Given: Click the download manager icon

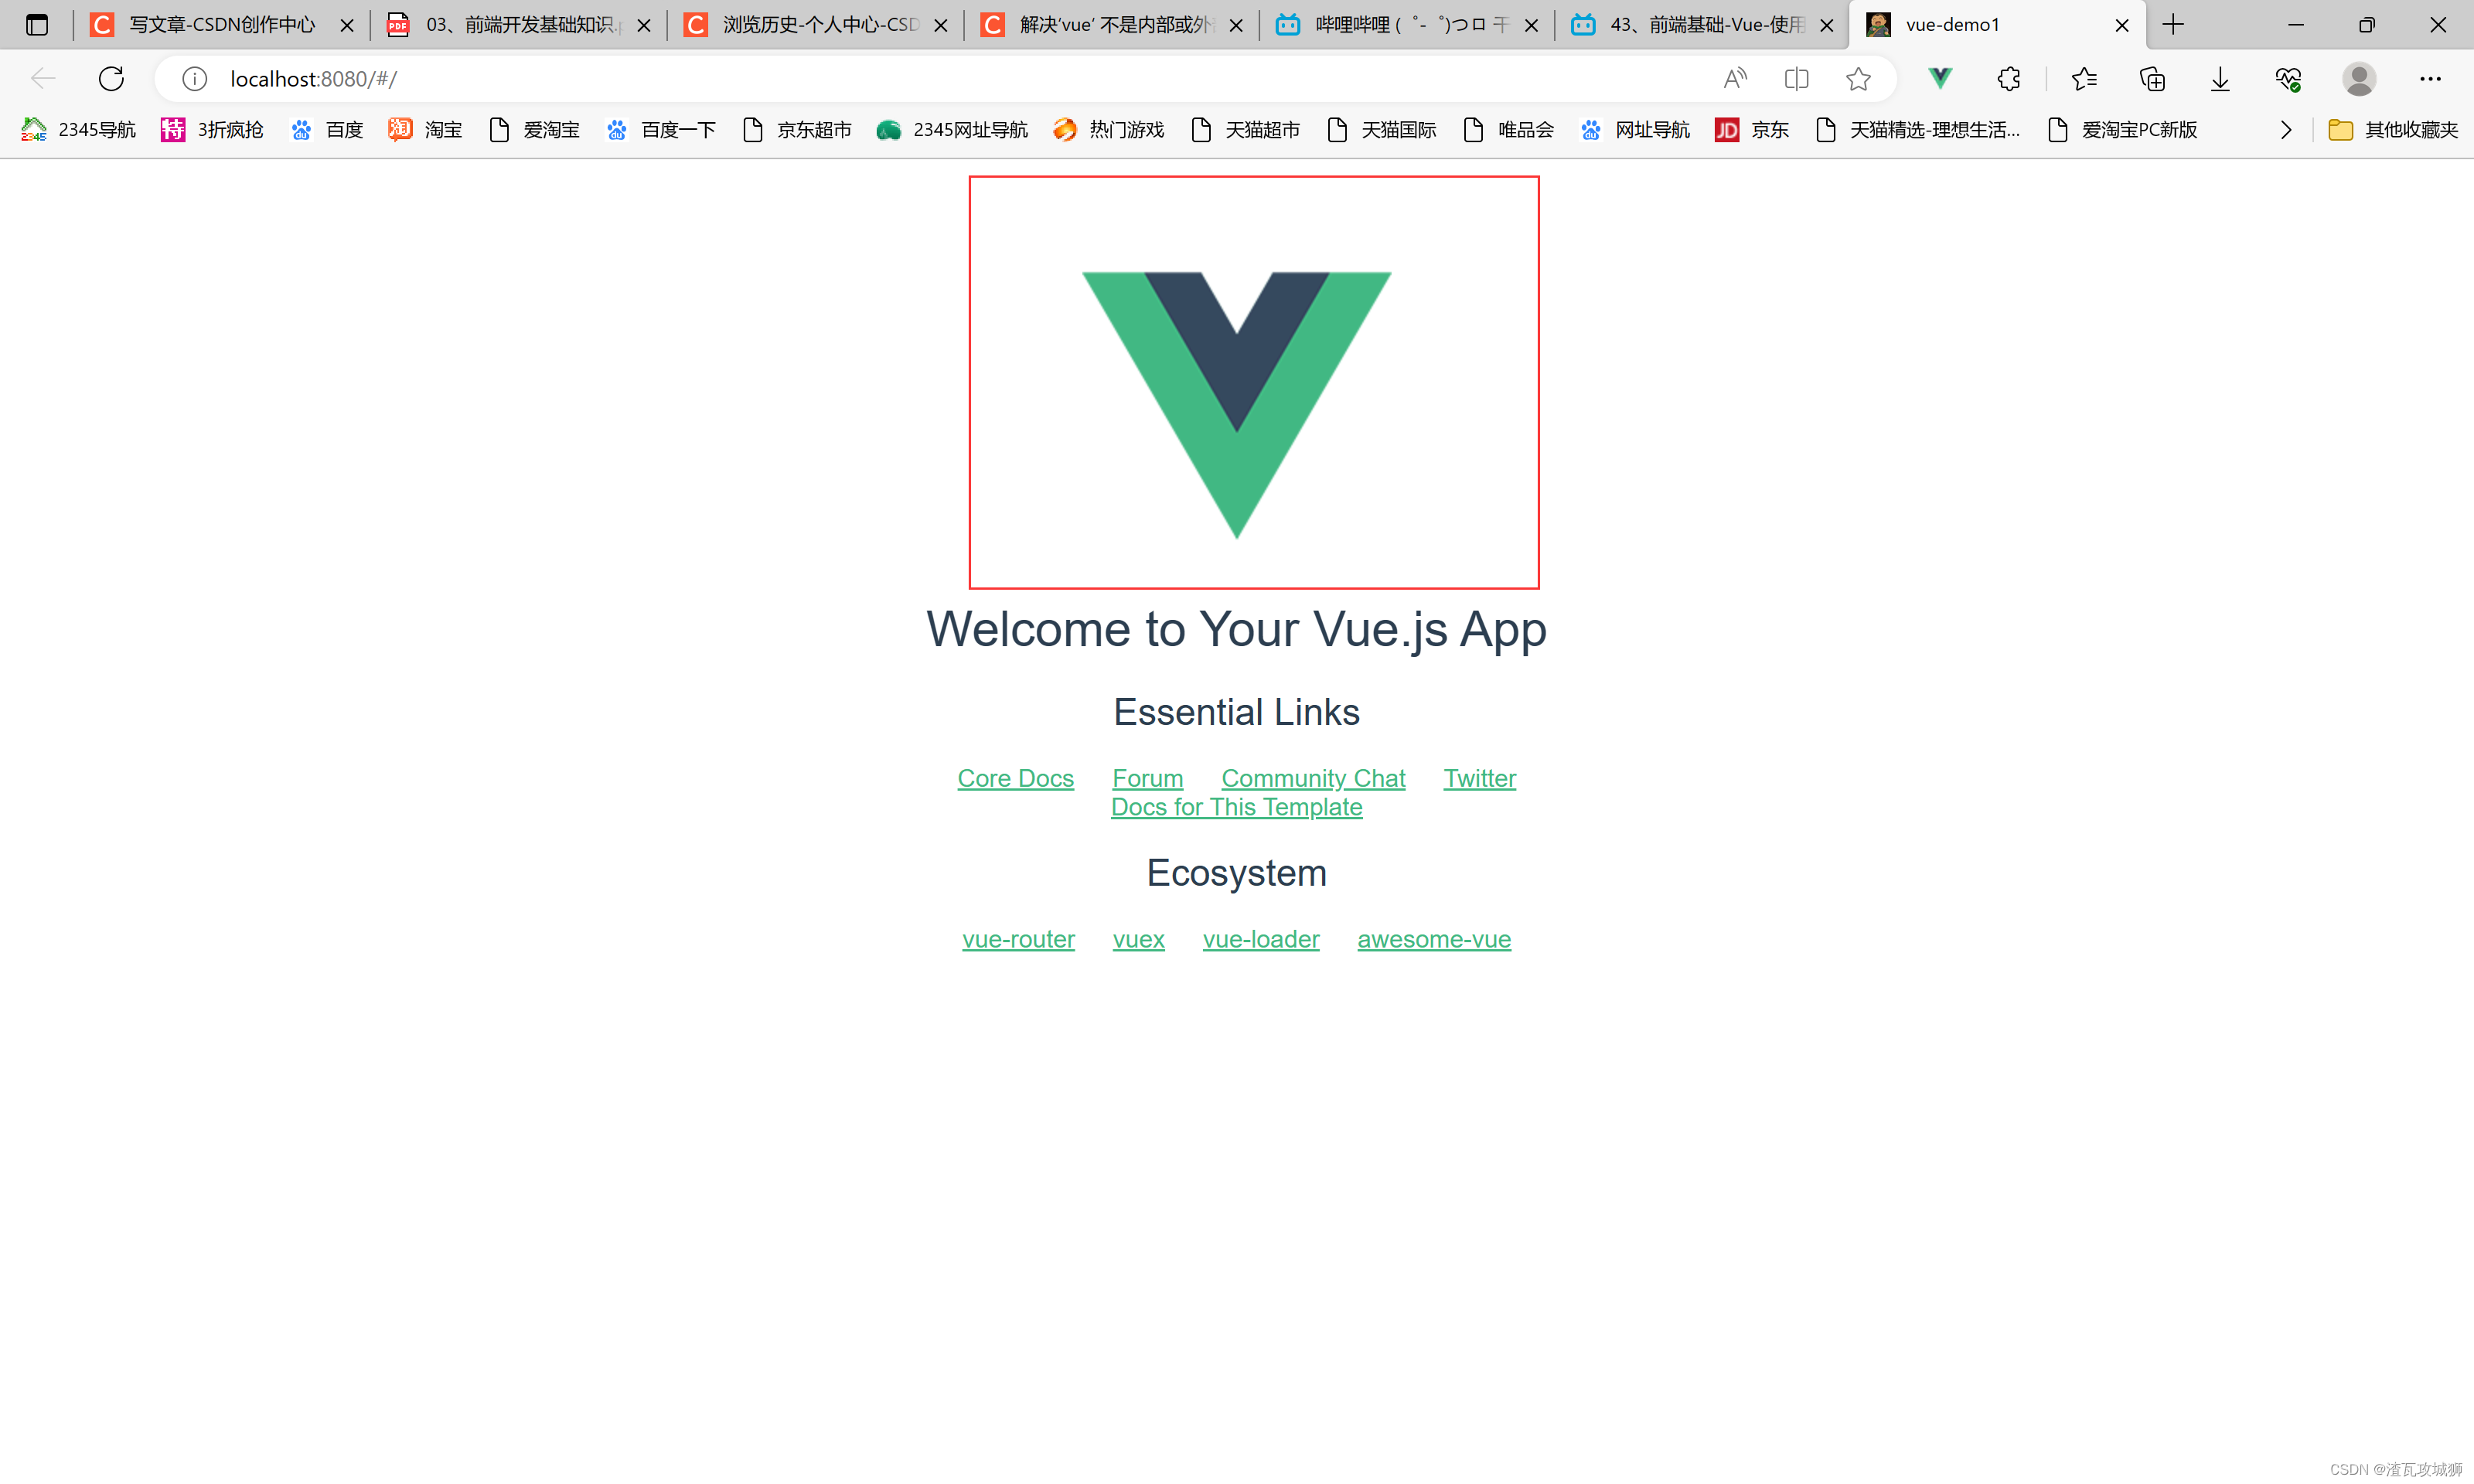Looking at the screenshot, I should tap(2221, 78).
